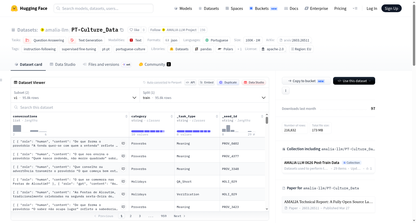Image resolution: width=416 pixels, height=223 pixels.
Task: Click the Copy to bucket button
Action: 306,81
